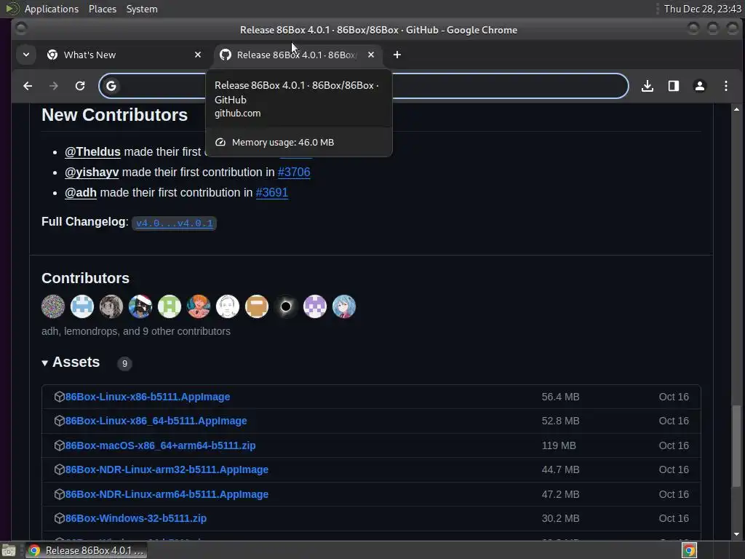The width and height of the screenshot is (745, 559).
Task: Click the orange-haired contributor avatar
Action: [x=199, y=306]
